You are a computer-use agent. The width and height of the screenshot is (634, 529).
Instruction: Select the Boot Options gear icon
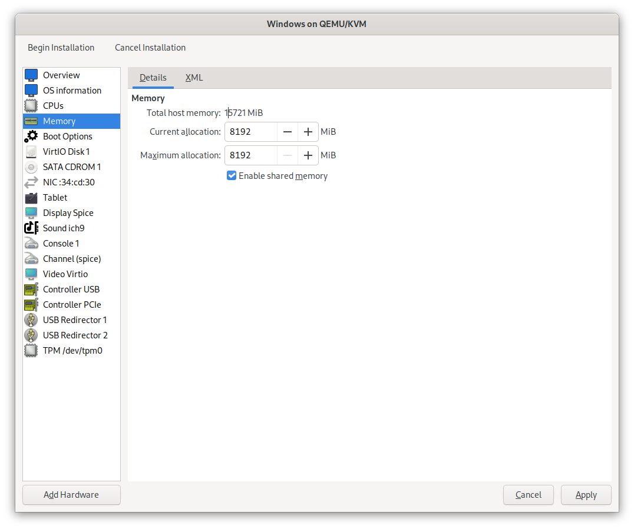[31, 137]
